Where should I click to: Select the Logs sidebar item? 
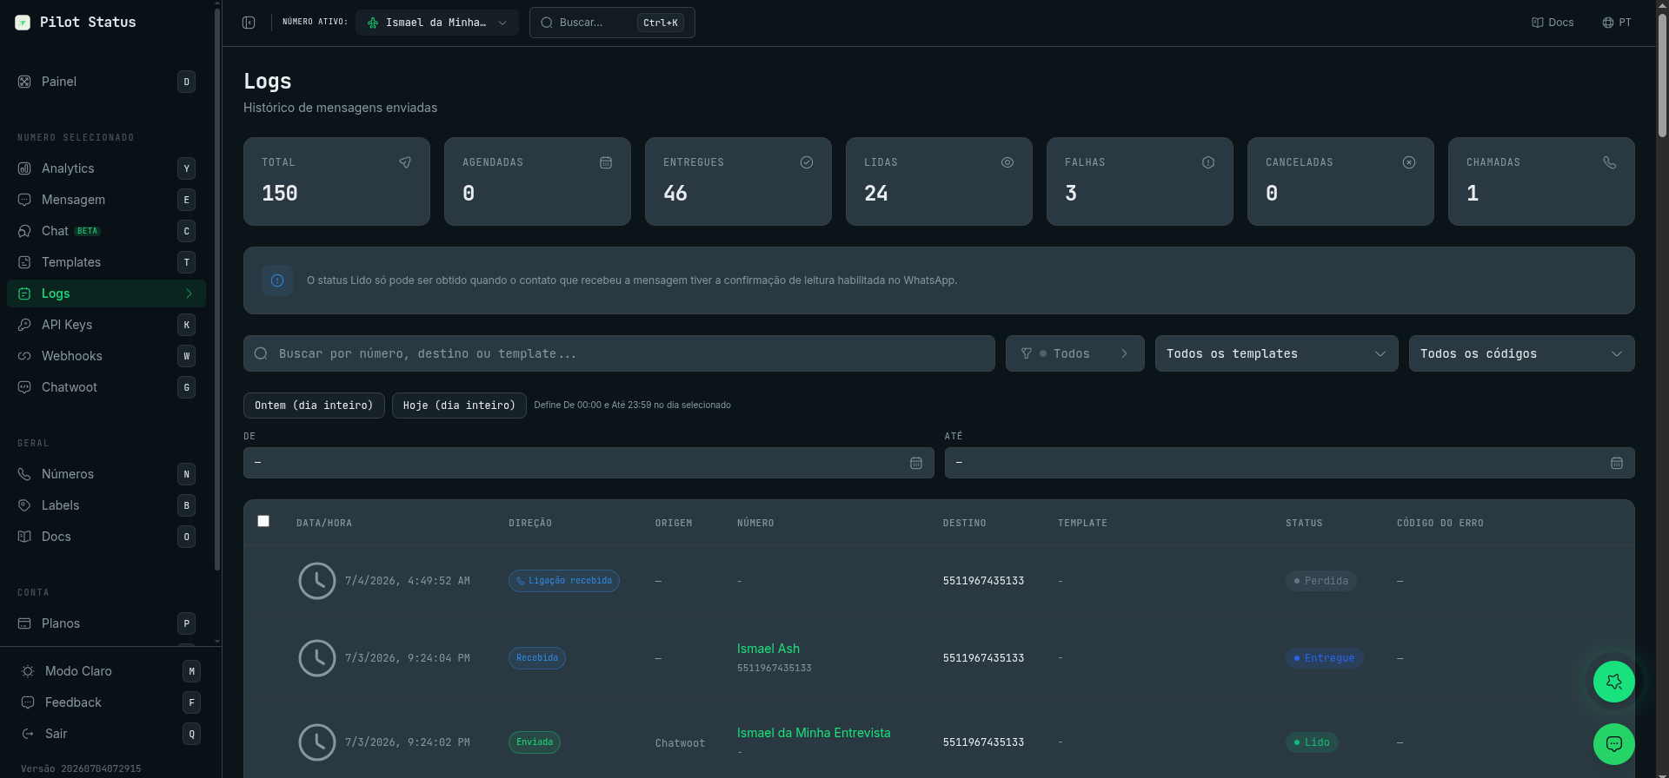[x=106, y=293]
